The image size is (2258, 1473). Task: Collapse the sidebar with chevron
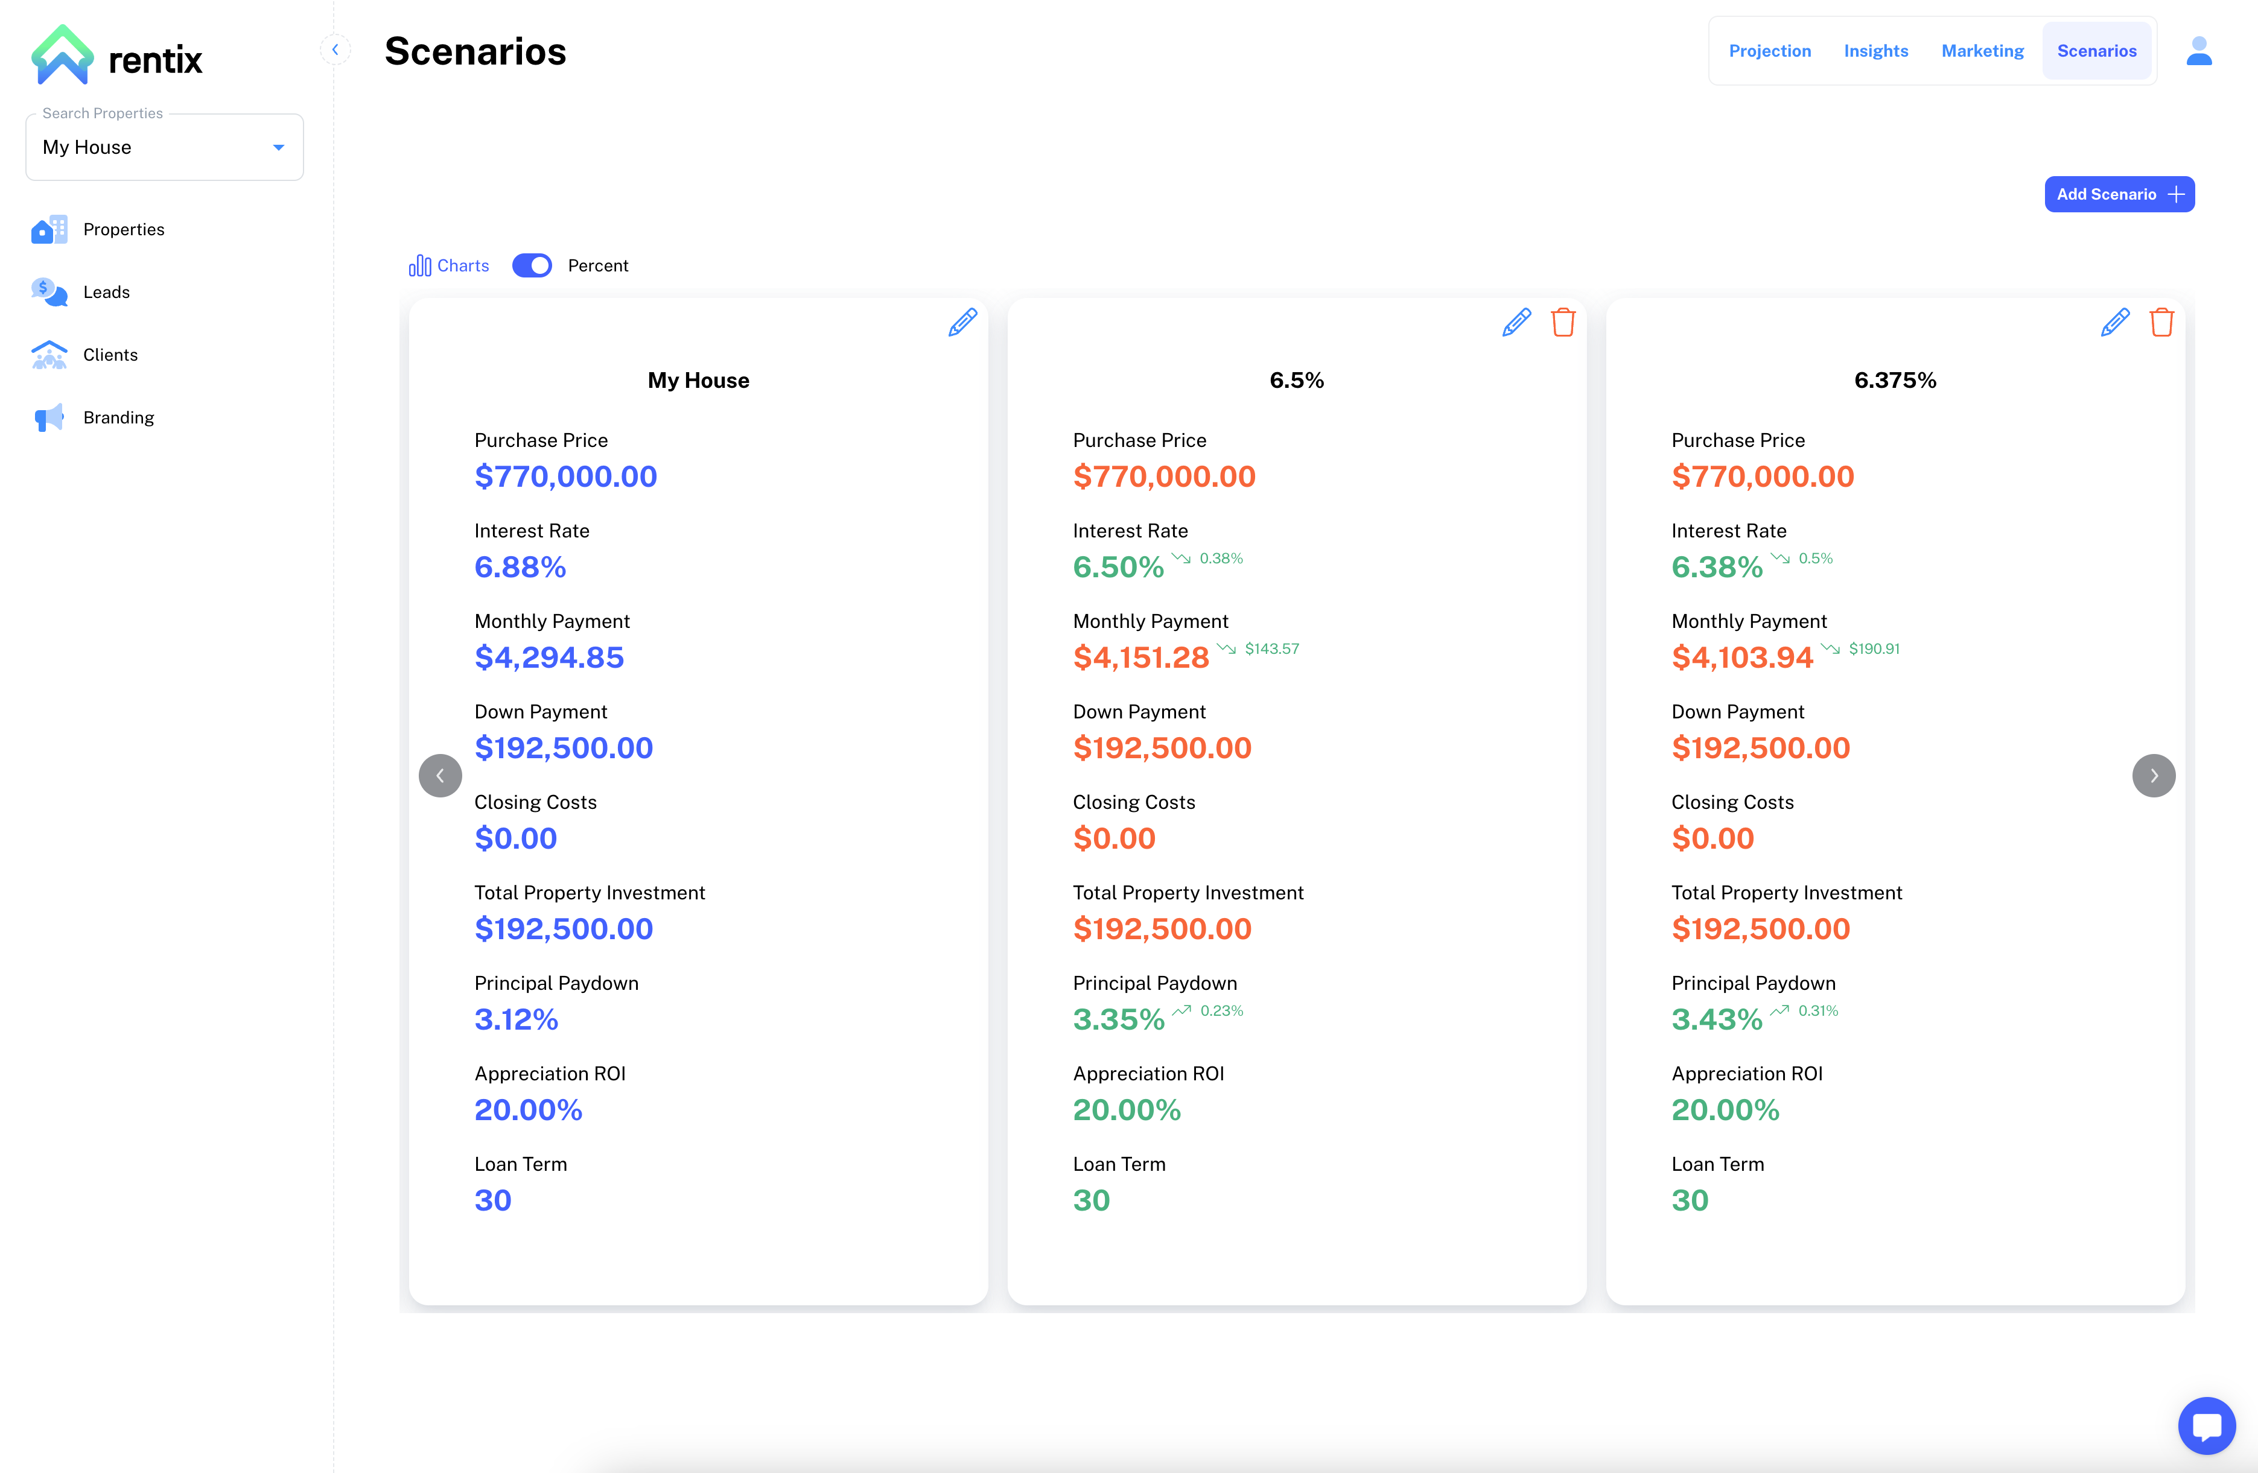[335, 49]
